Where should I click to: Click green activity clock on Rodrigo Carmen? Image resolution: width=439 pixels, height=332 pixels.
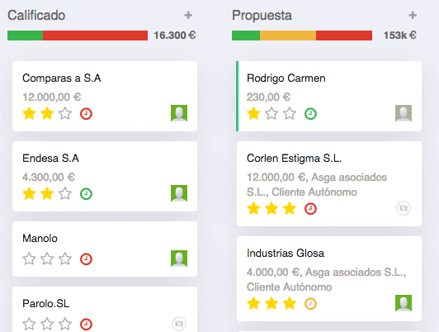click(x=310, y=114)
